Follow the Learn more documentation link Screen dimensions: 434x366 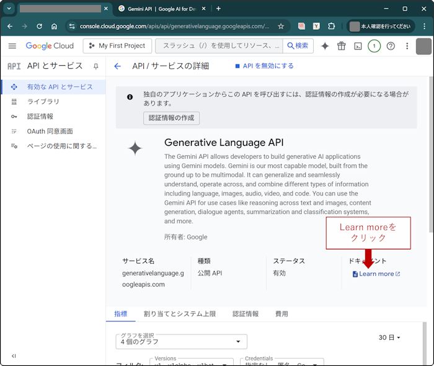click(x=376, y=274)
